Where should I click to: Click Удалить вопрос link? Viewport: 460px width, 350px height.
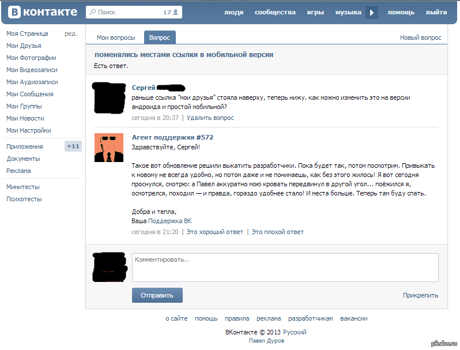tap(210, 118)
